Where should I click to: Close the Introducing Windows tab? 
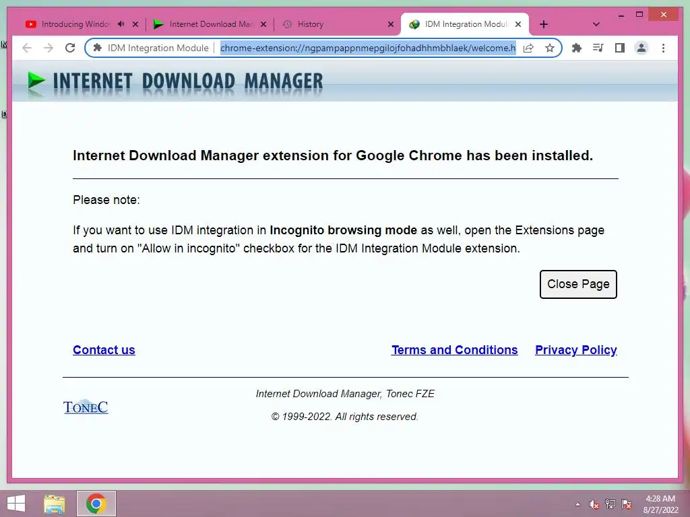pyautogui.click(x=135, y=24)
